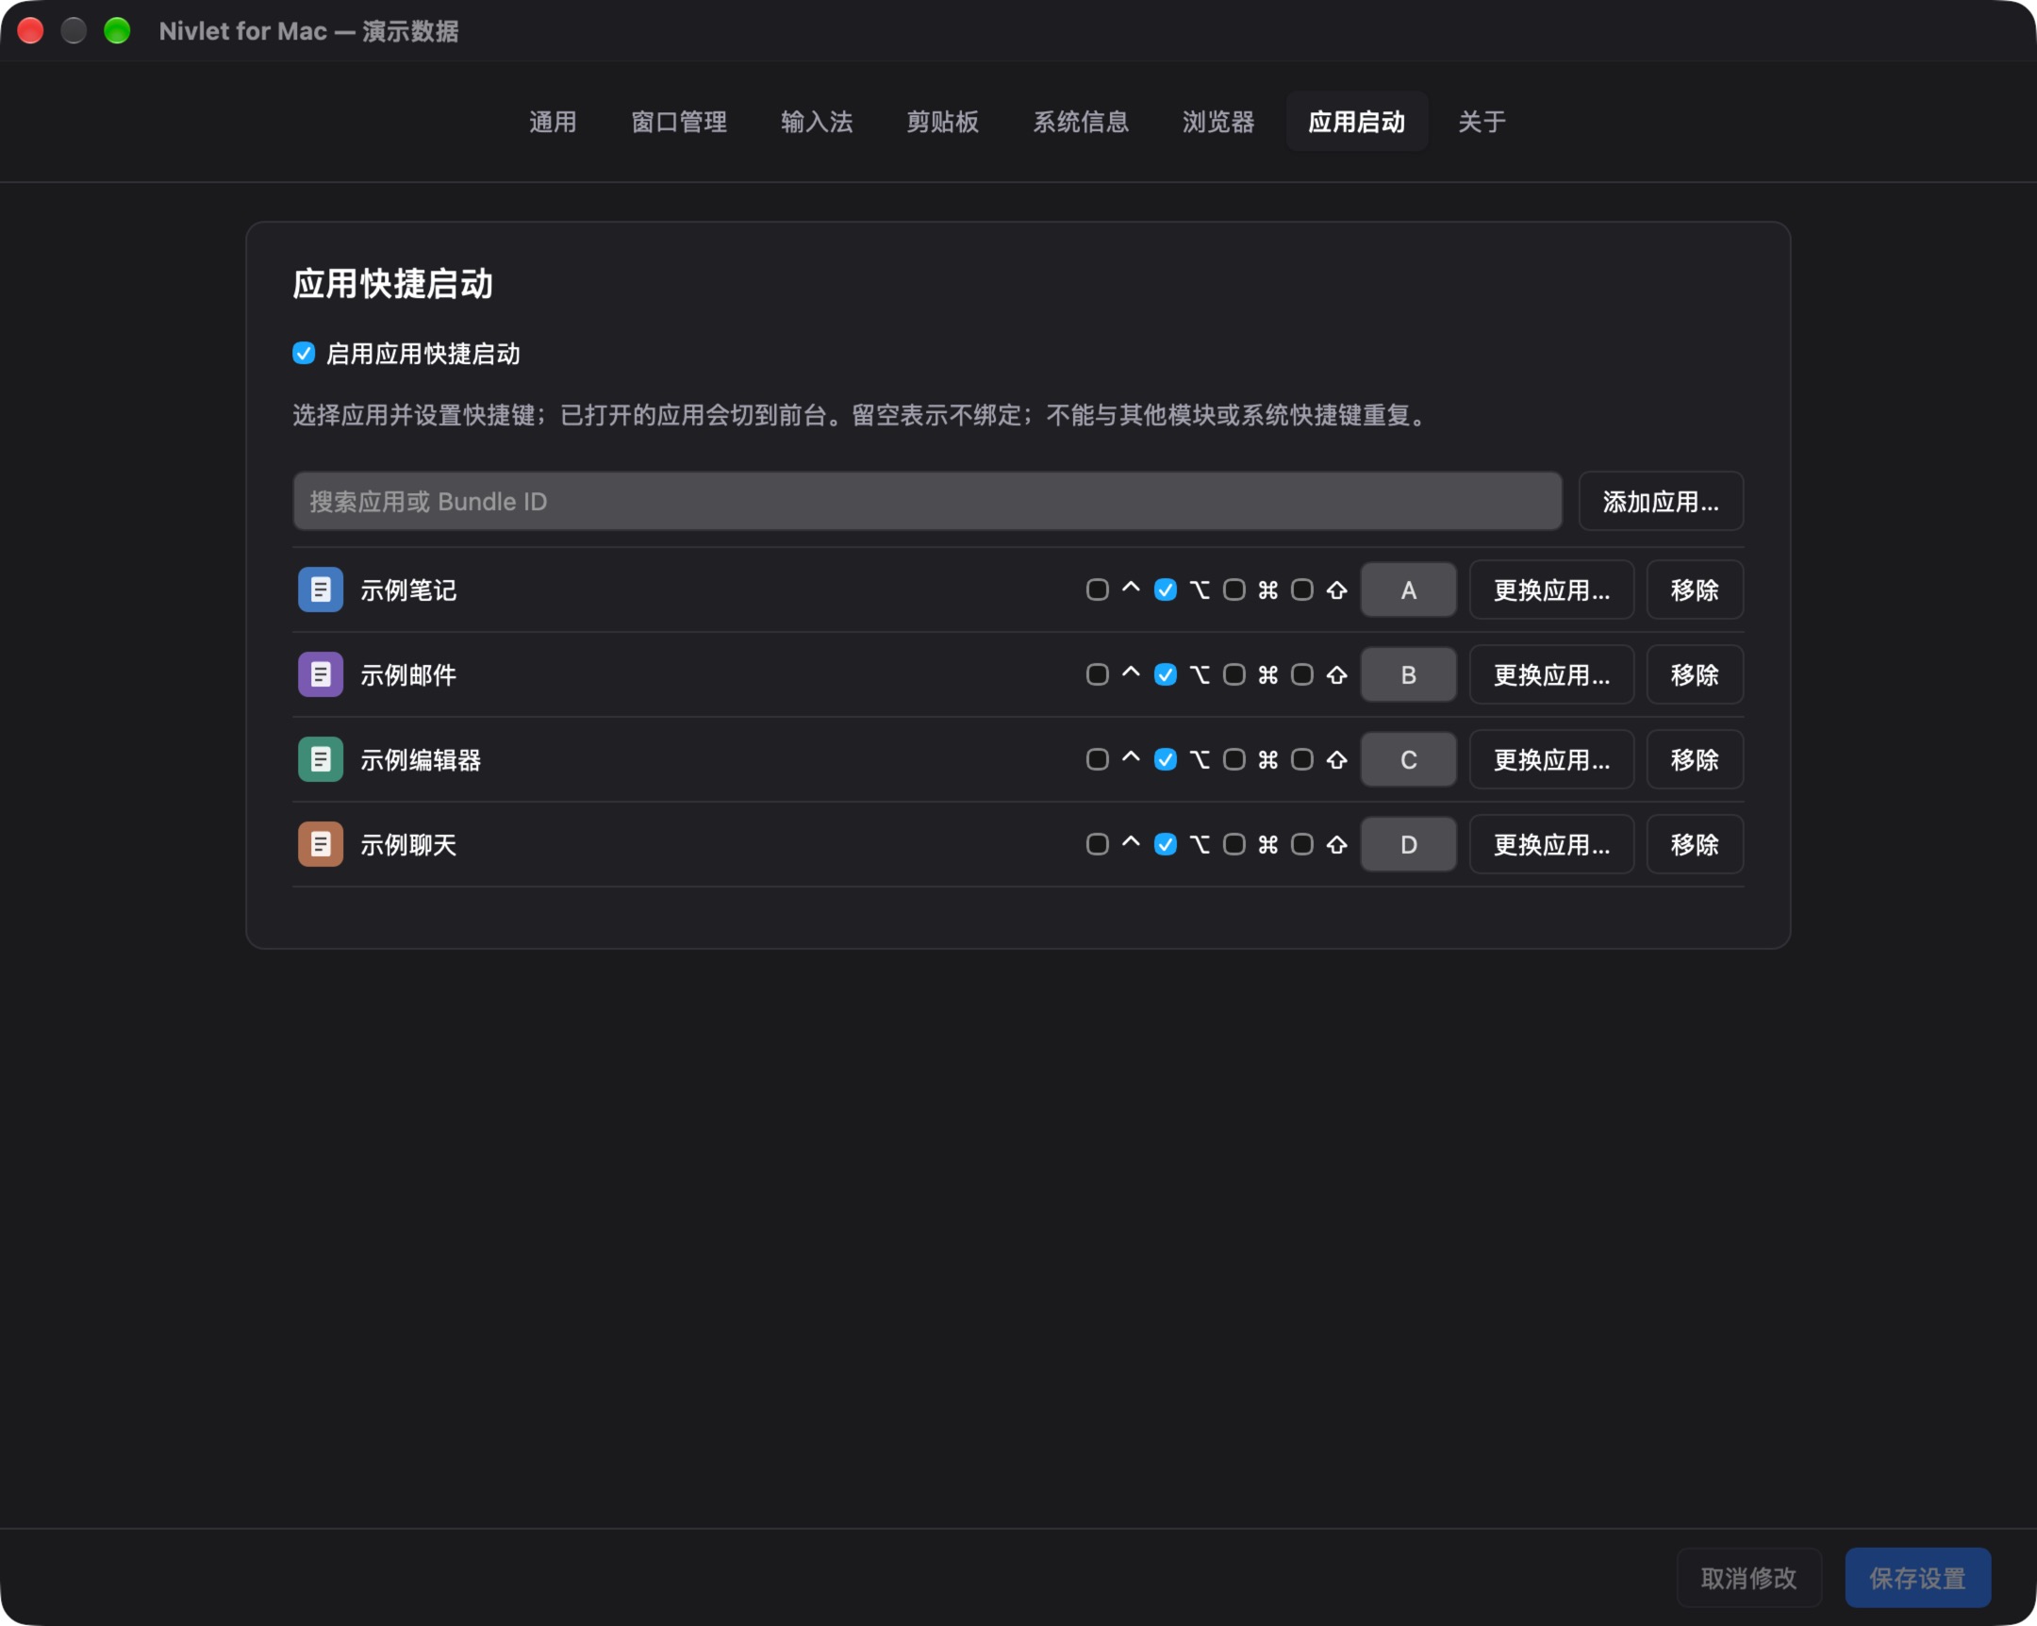The image size is (2037, 1626).
Task: Click the 保存设置 button
Action: tap(1917, 1577)
